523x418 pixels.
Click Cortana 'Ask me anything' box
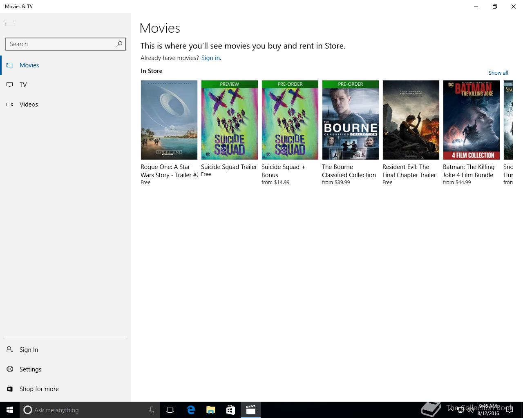(x=90, y=410)
